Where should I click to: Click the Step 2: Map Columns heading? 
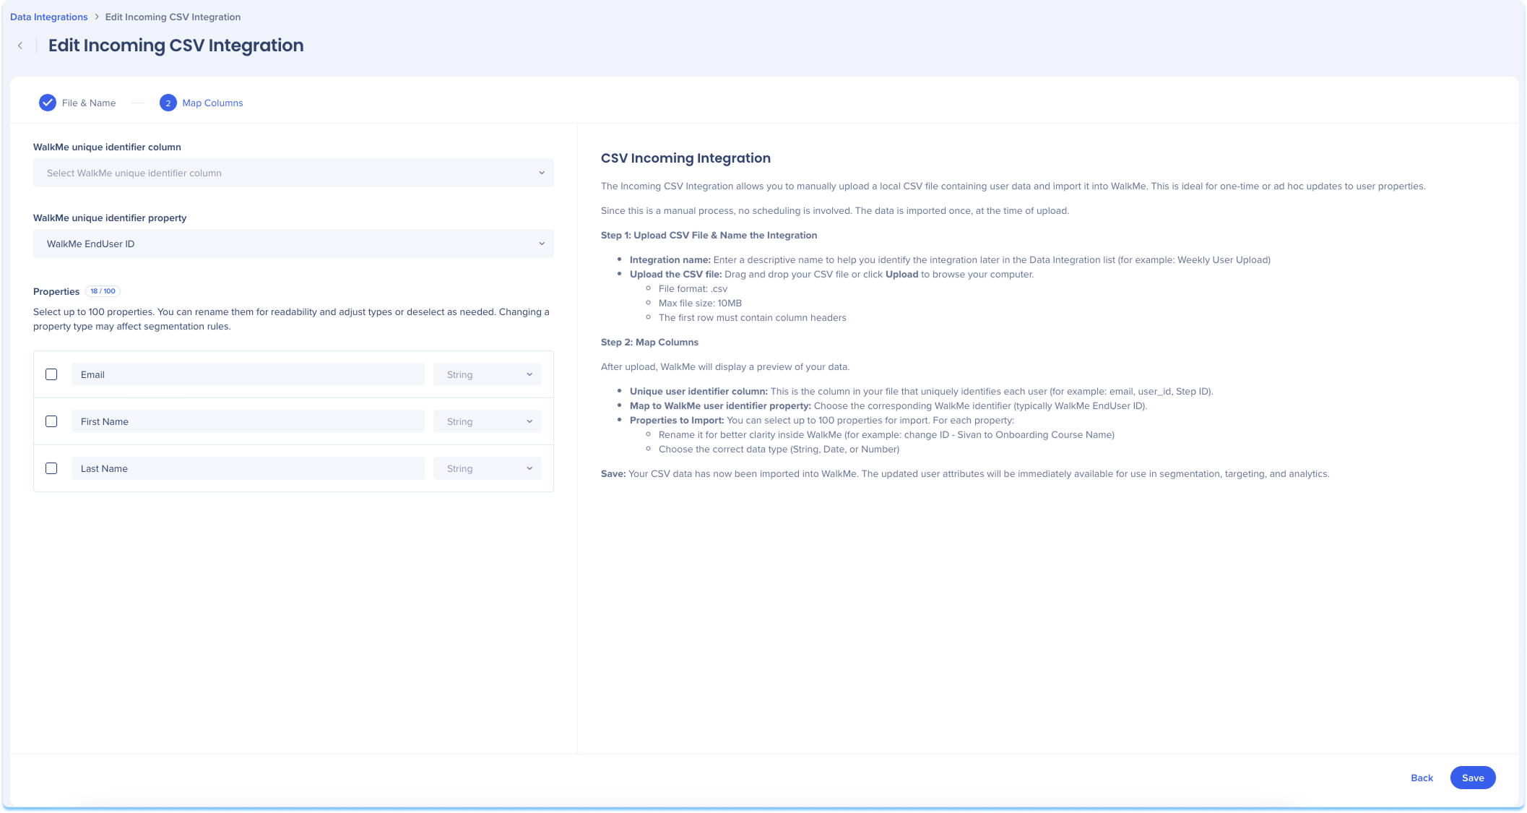(x=649, y=342)
